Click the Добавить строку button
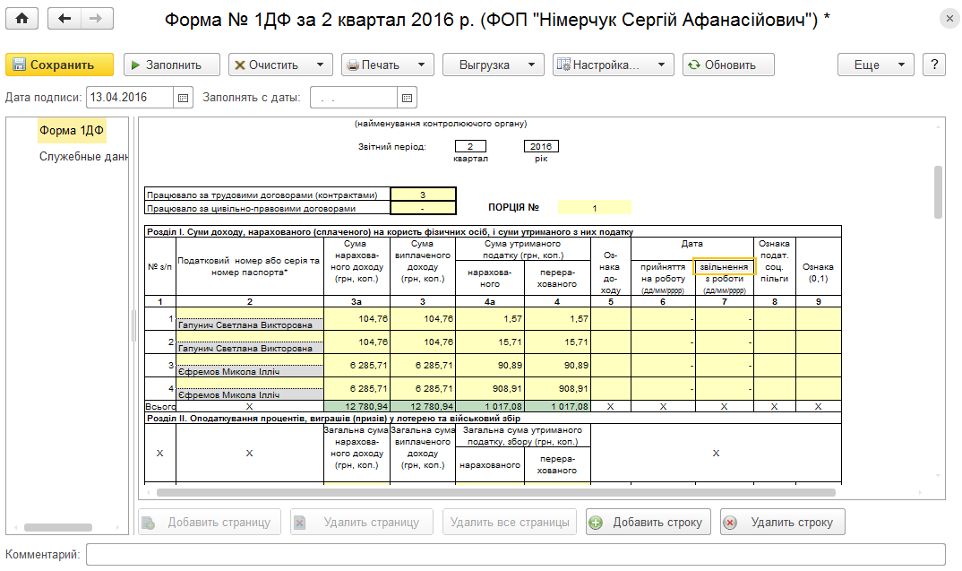Image resolution: width=962 pixels, height=571 pixels. [x=648, y=522]
